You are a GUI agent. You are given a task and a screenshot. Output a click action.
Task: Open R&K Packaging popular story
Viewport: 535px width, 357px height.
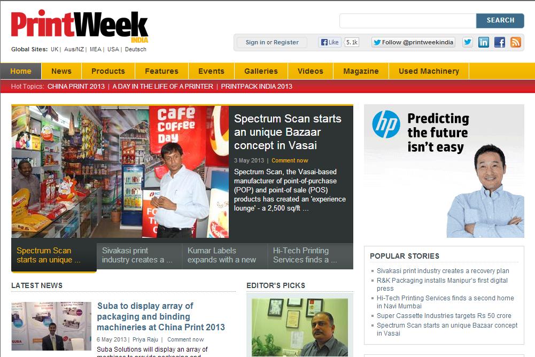442,284
